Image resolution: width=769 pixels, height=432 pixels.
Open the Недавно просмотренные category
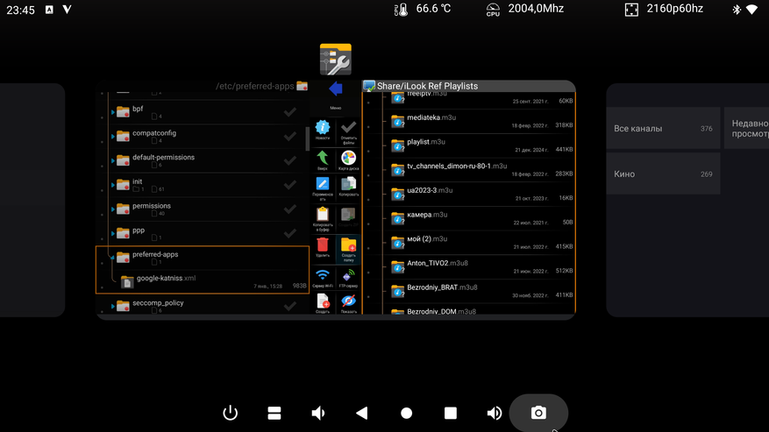click(x=746, y=129)
